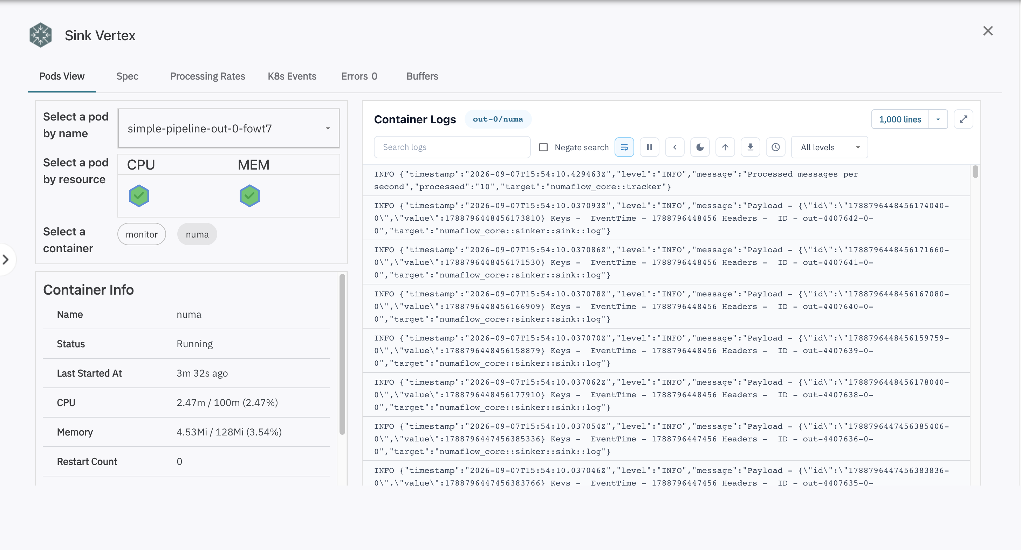Click the Container Logs scrollbar thumb

[975, 172]
